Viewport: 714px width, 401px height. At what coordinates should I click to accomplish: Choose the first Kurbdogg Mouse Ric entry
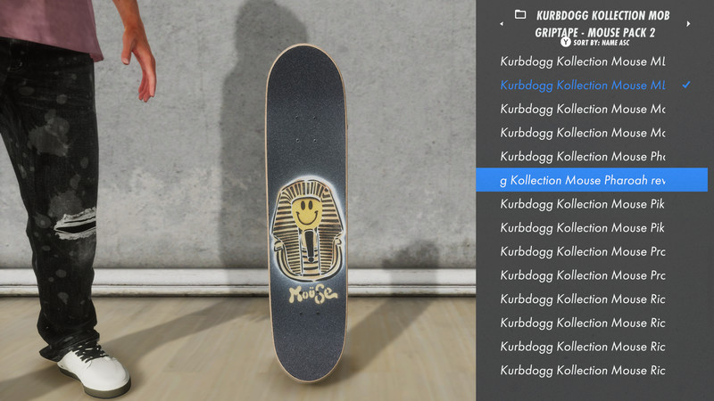click(x=583, y=299)
